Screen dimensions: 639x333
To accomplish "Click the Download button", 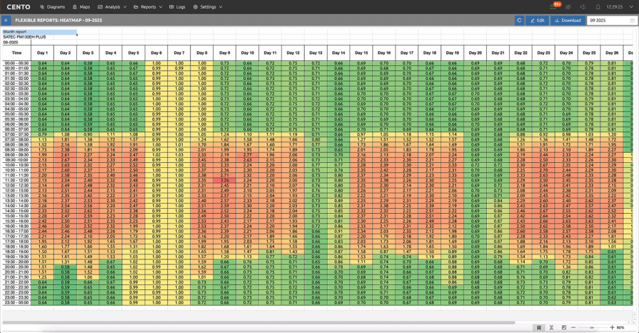I will click(568, 21).
